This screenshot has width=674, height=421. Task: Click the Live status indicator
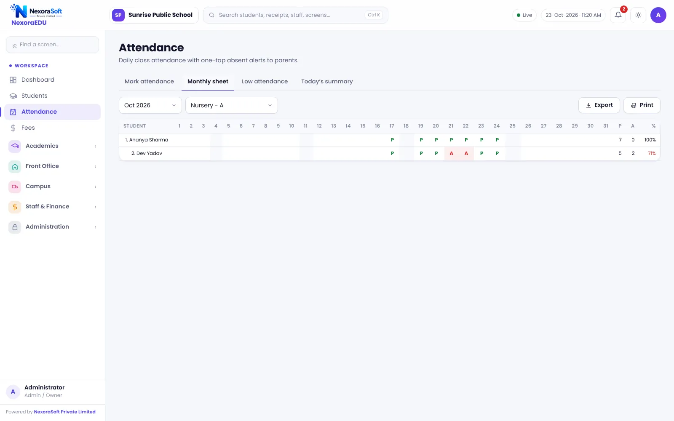[524, 15]
